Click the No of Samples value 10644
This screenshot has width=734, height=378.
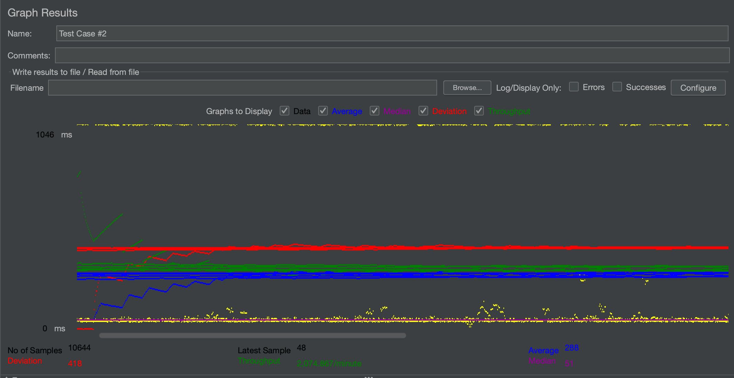(x=79, y=348)
